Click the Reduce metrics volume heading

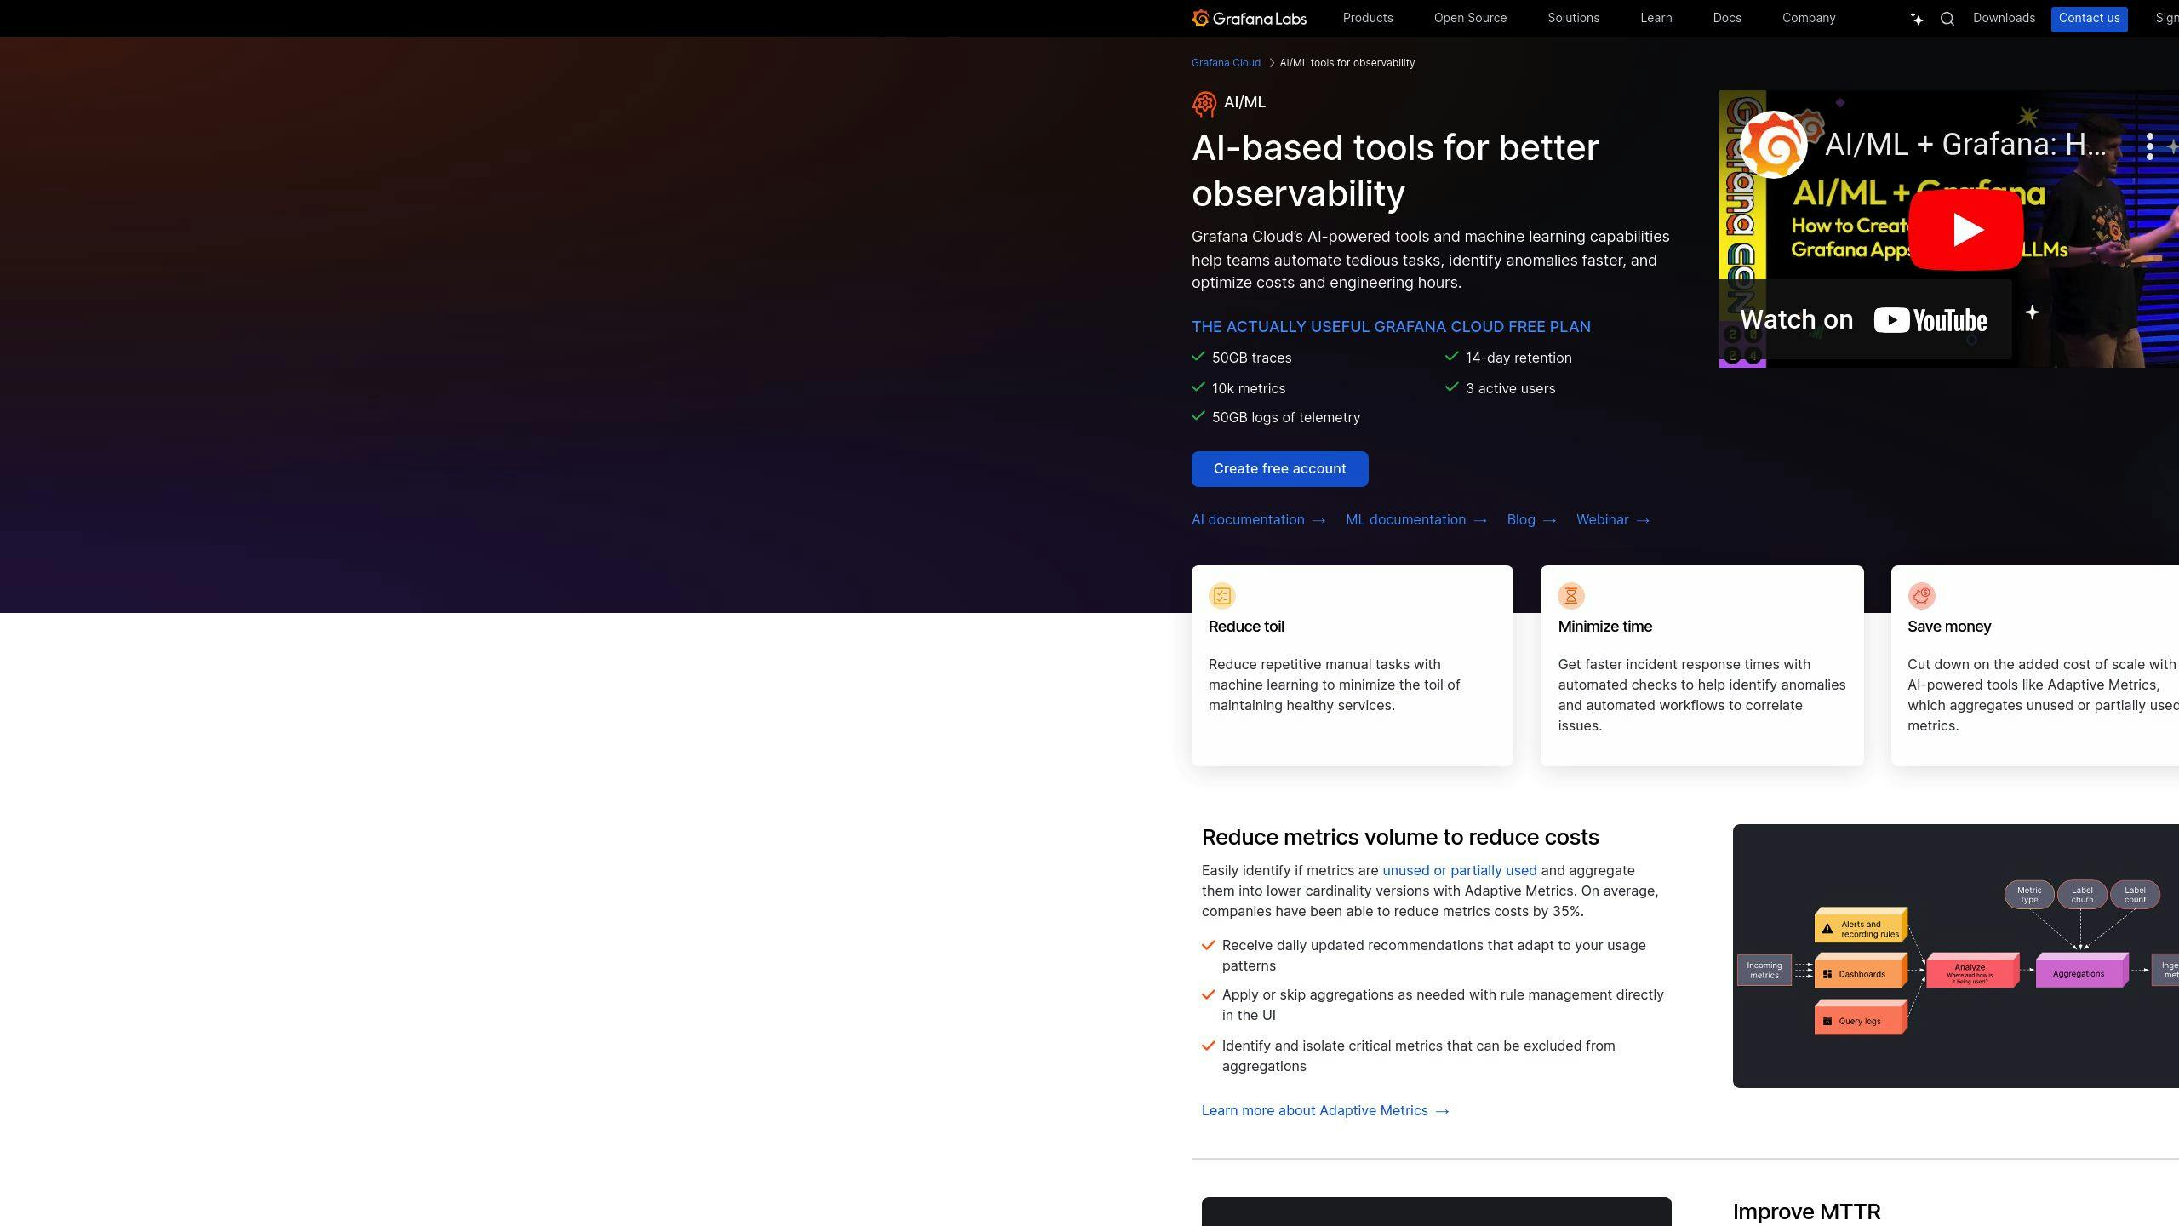point(1400,837)
